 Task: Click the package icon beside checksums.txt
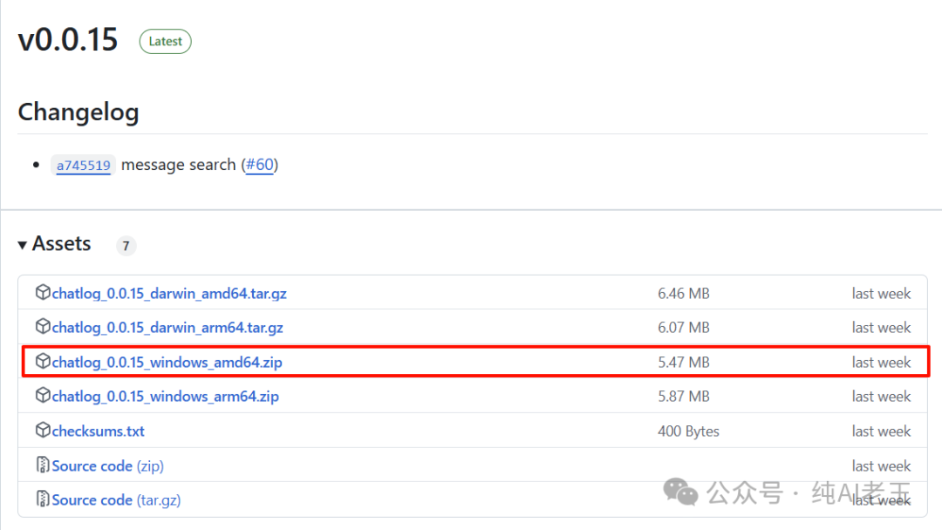[43, 431]
